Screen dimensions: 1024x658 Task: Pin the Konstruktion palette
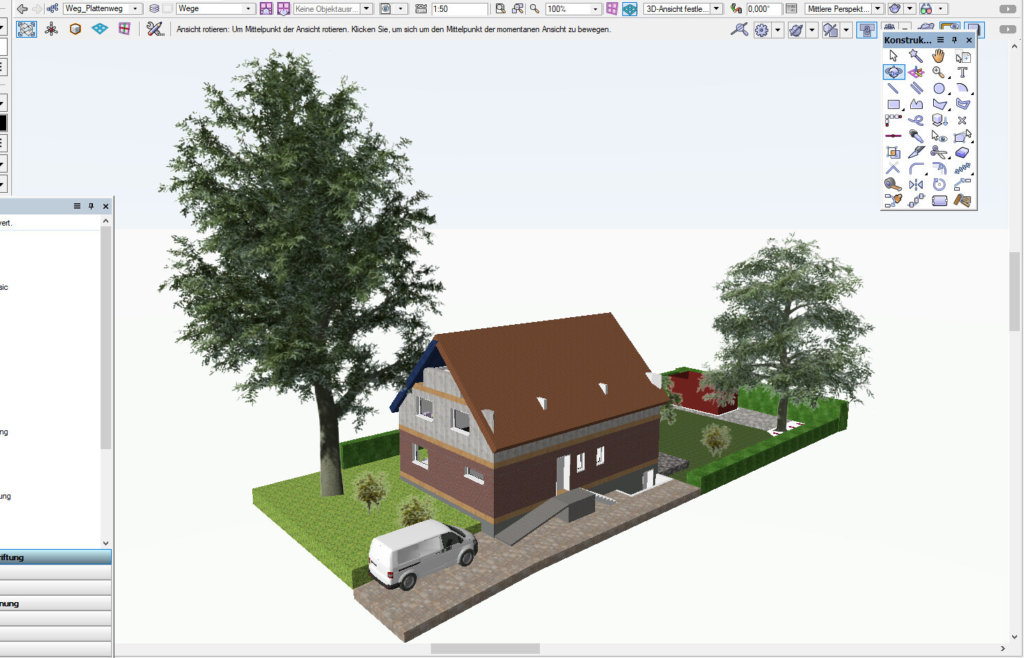955,40
